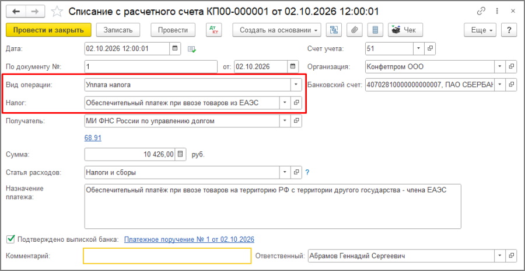Expand the Статья расходов dropdown
Viewport: 525px width, 271px height.
point(285,172)
